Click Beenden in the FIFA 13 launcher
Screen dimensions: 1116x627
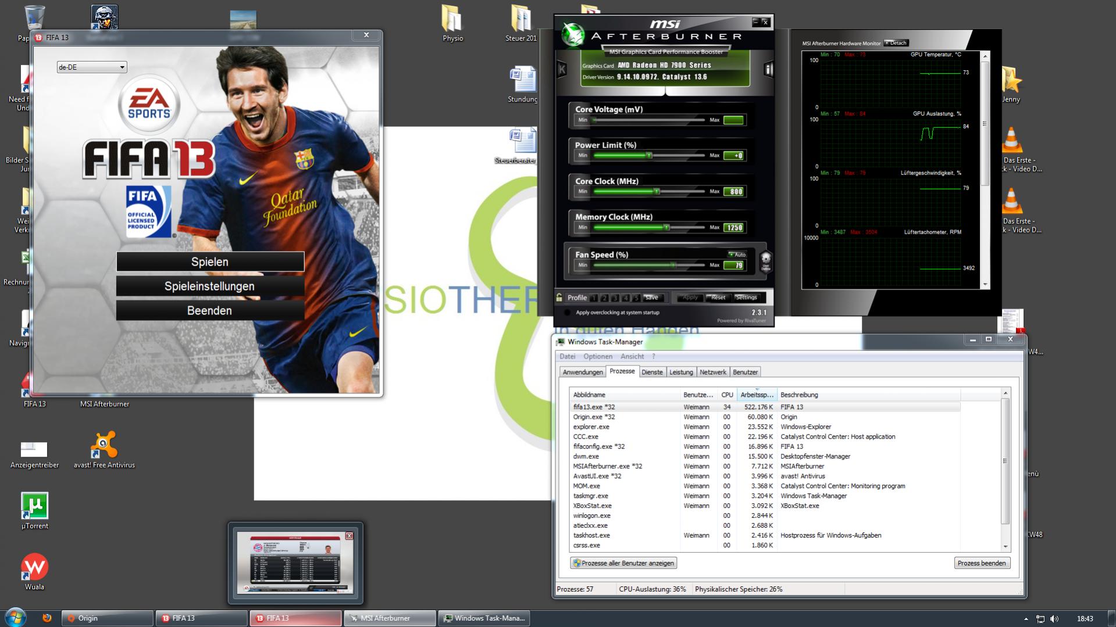point(210,311)
